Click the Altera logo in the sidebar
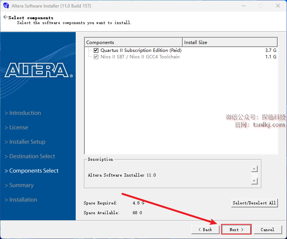 pos(38,70)
